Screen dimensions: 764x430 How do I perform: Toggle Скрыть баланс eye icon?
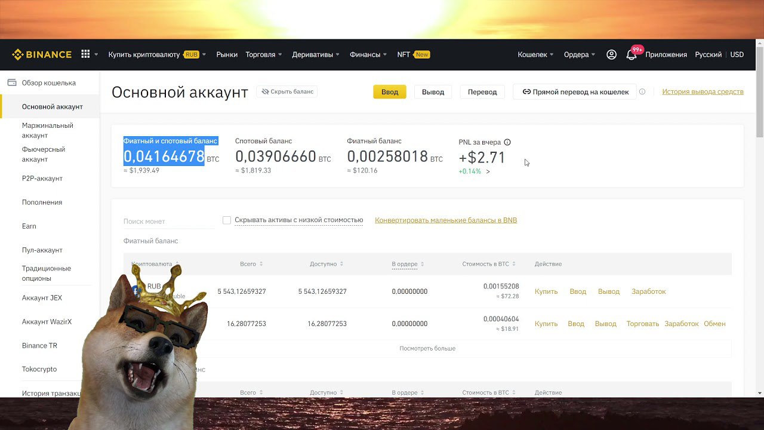[x=265, y=92]
